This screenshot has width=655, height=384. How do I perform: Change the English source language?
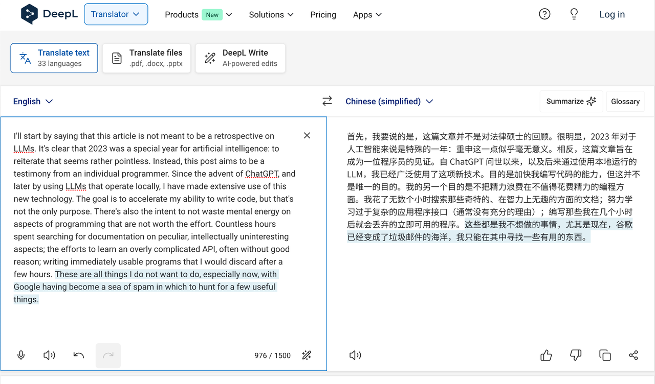[33, 101]
